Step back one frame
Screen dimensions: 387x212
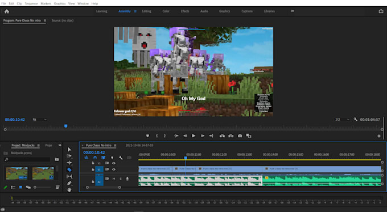click(x=185, y=135)
